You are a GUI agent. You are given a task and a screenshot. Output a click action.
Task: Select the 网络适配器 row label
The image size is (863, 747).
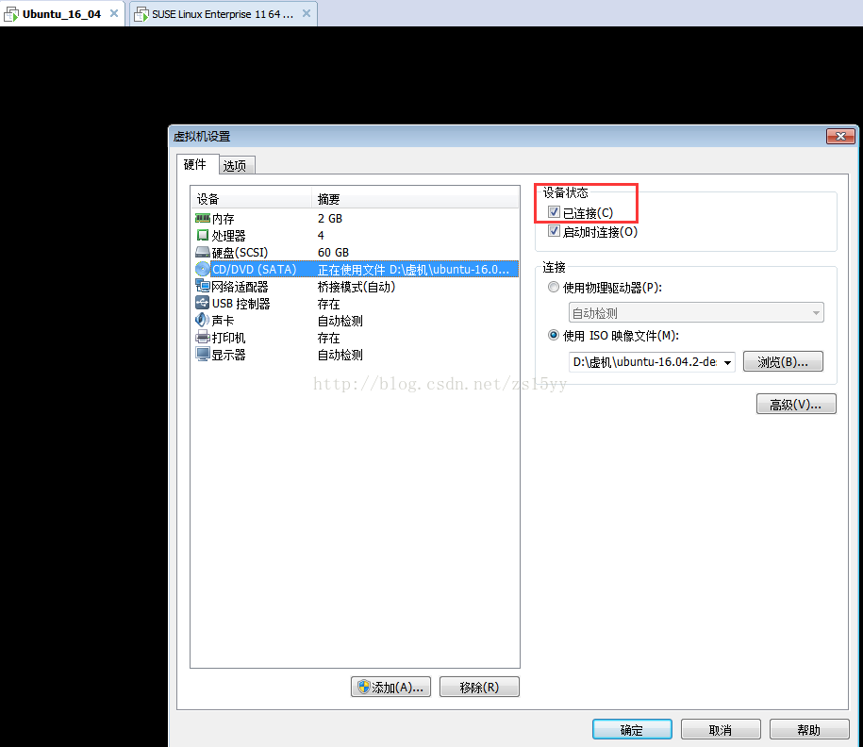click(x=240, y=287)
